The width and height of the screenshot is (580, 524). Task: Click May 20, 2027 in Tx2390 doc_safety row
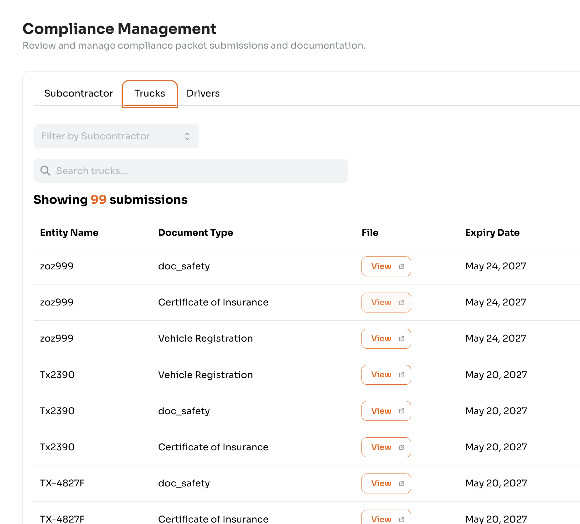point(496,411)
